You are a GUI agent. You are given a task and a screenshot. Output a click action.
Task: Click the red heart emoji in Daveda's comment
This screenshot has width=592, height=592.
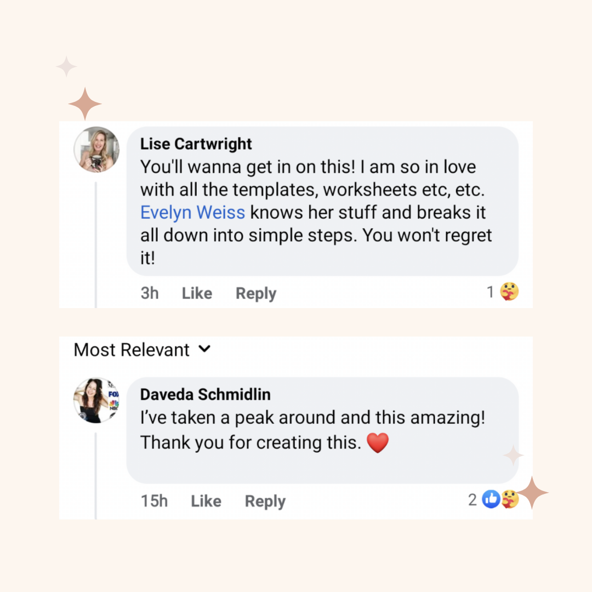point(377,443)
